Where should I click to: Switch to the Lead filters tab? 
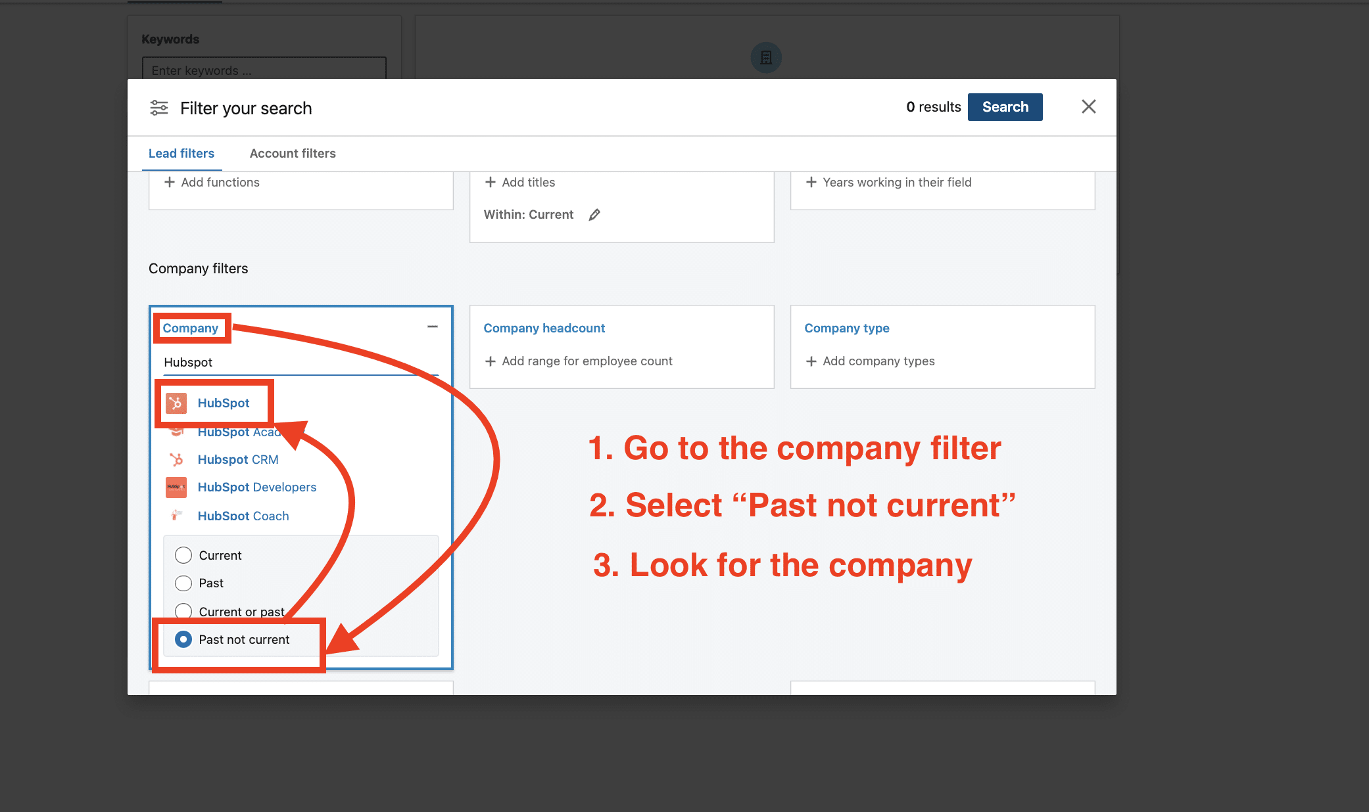[182, 152]
